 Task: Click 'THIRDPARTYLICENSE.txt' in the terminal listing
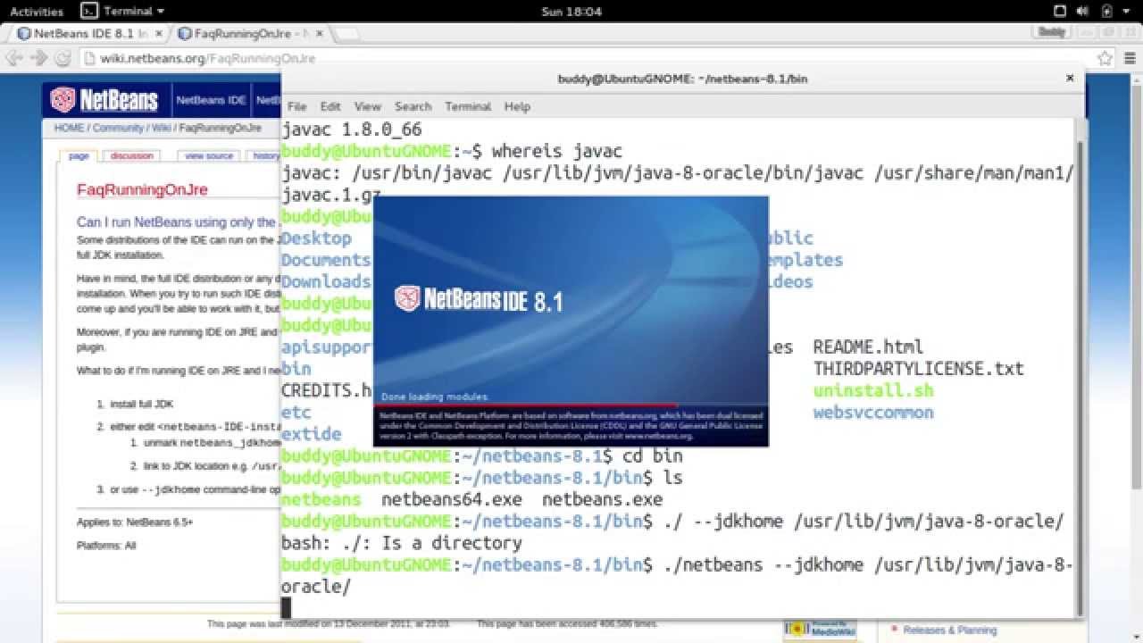coord(919,369)
